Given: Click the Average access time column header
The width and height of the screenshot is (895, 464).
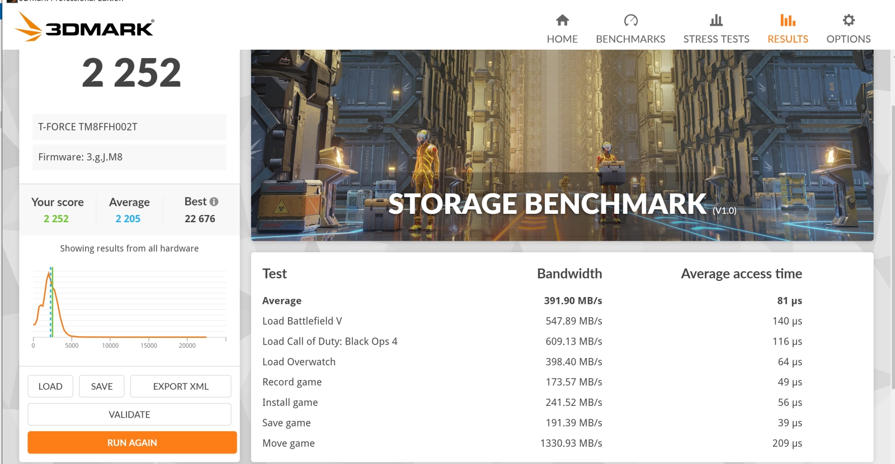Looking at the screenshot, I should (x=741, y=274).
